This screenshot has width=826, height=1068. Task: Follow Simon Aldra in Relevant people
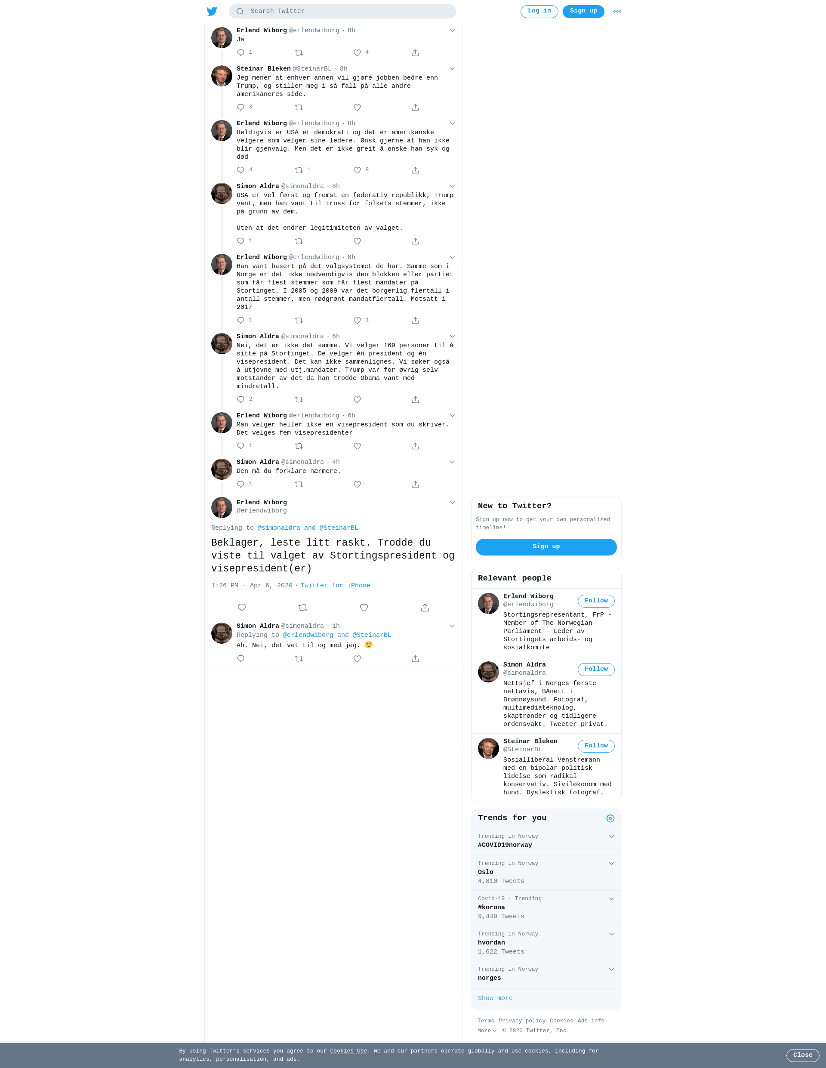click(596, 669)
